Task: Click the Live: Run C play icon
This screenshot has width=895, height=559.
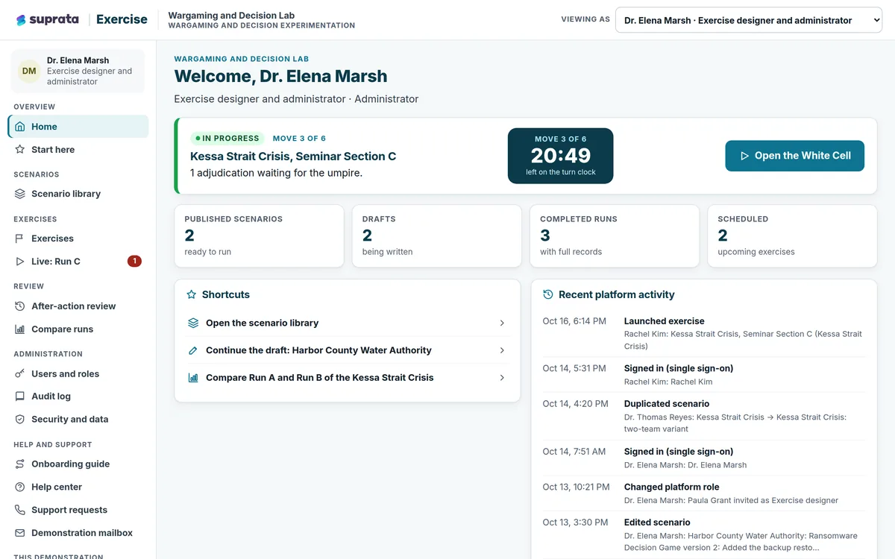Action: coord(20,262)
